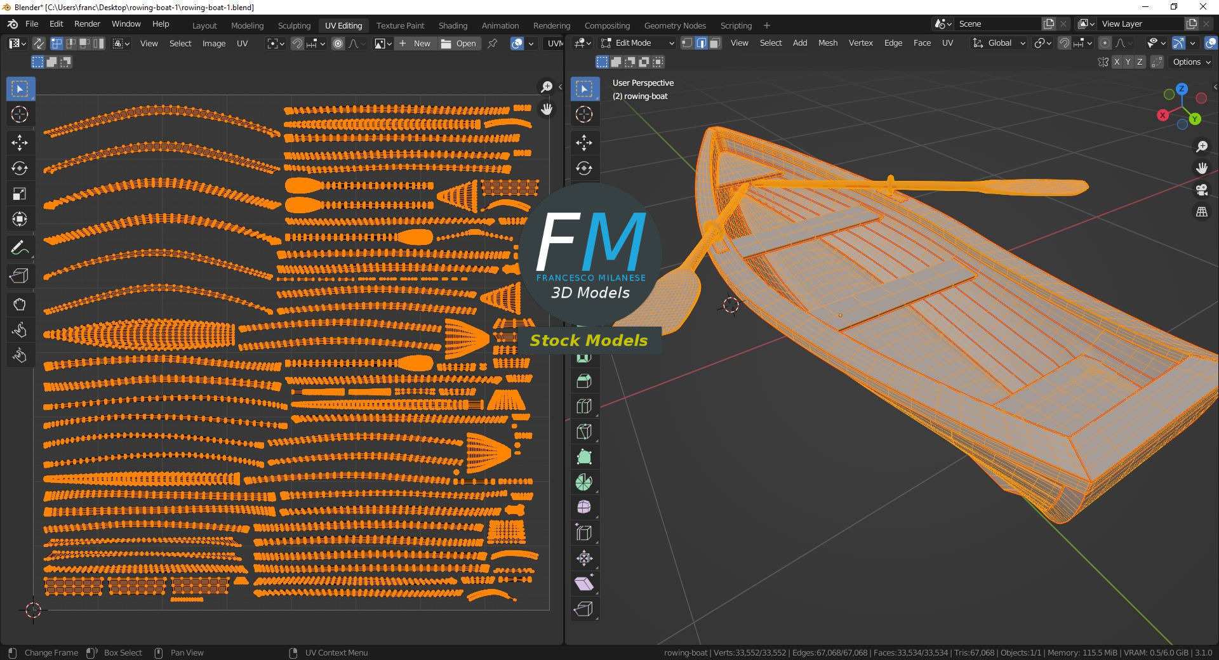Select the Shear tool

click(584, 584)
